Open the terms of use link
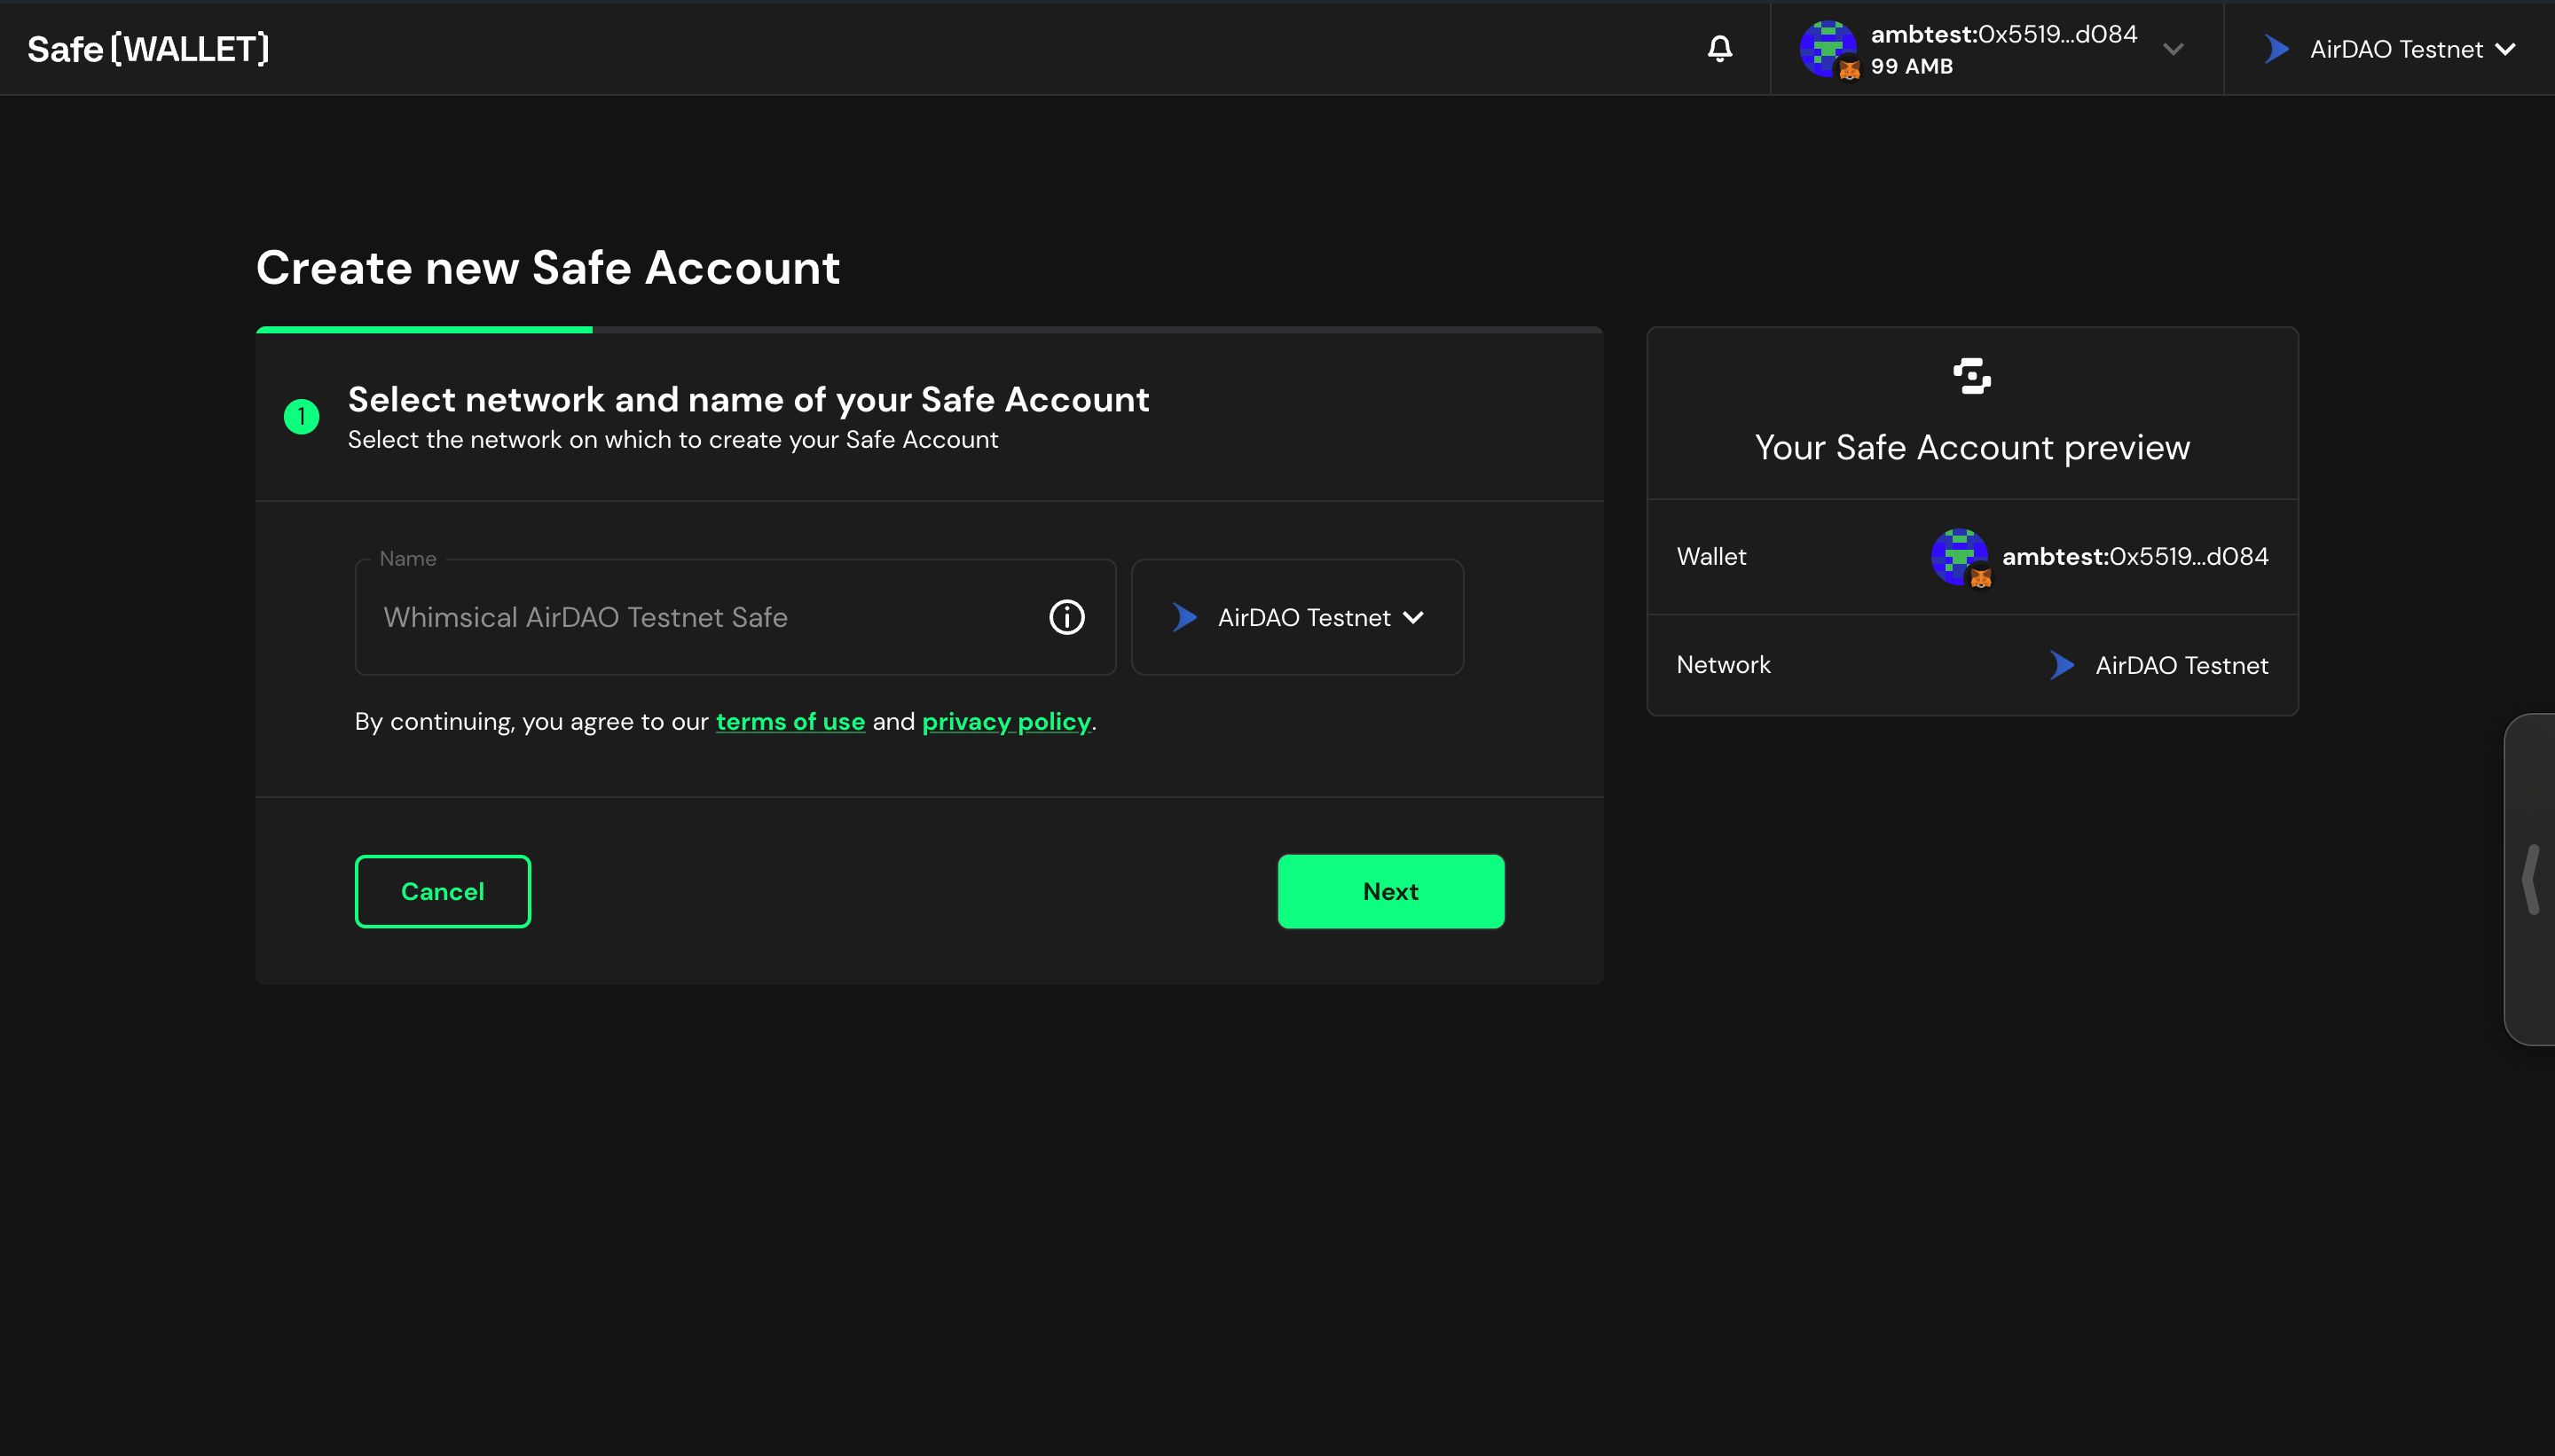This screenshot has height=1456, width=2555. (x=790, y=721)
